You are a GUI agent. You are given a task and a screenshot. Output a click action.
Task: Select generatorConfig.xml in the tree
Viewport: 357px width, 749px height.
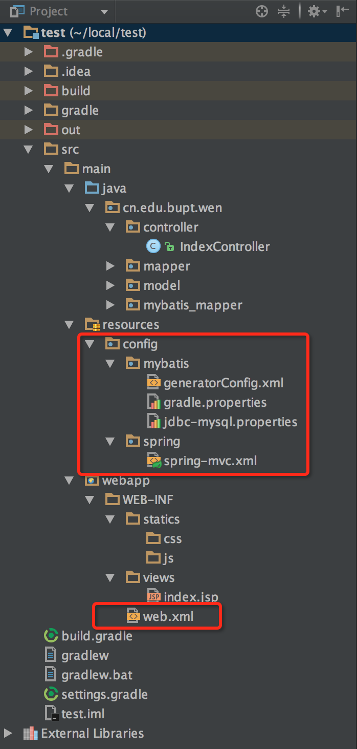pyautogui.click(x=223, y=383)
